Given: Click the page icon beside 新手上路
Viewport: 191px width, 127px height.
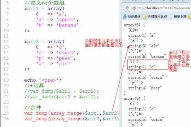Looking at the screenshot, I should click(x=171, y=17).
